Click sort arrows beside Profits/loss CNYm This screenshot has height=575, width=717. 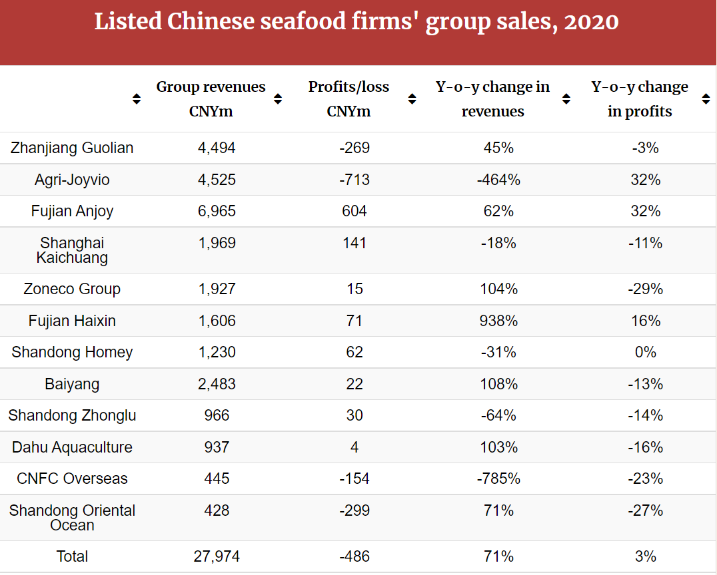click(x=412, y=99)
